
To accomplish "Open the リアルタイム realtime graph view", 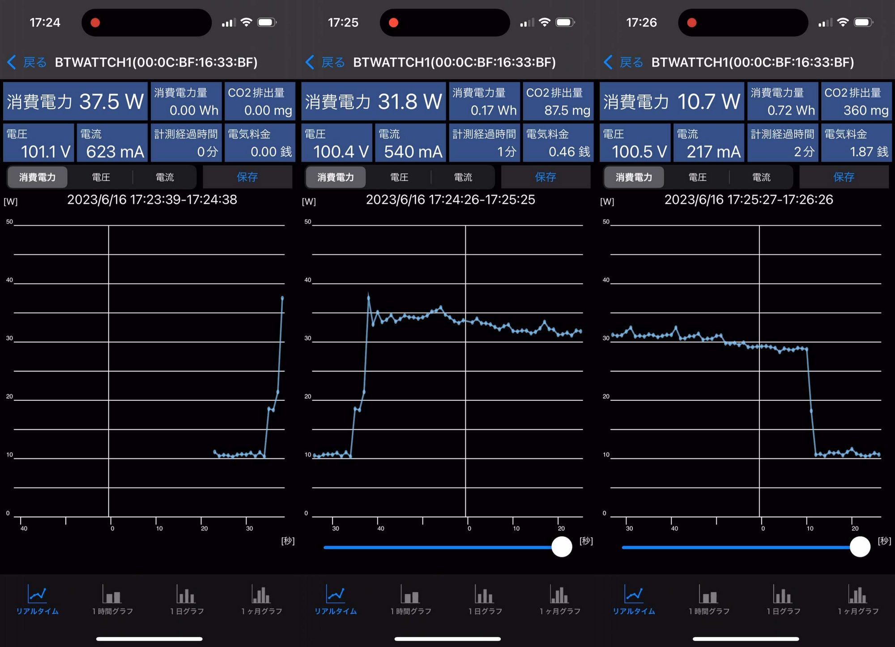I will click(x=37, y=602).
